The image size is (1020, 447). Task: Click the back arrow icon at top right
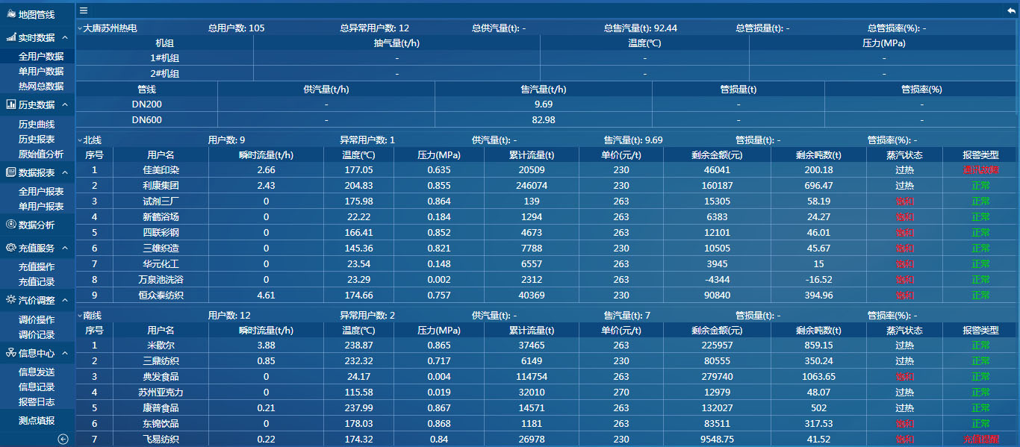coord(1011,10)
